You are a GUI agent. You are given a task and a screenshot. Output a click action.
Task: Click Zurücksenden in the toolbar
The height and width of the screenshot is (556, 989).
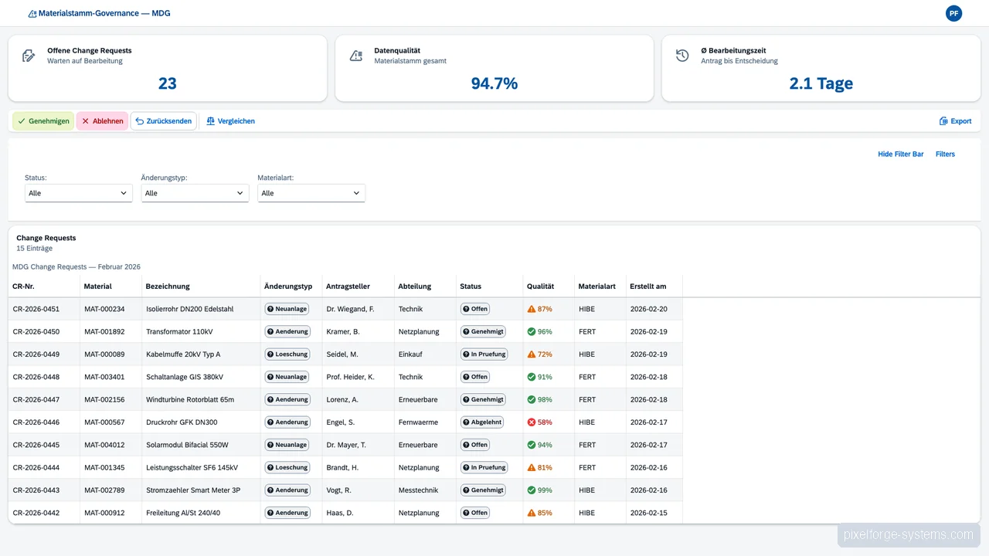(163, 121)
